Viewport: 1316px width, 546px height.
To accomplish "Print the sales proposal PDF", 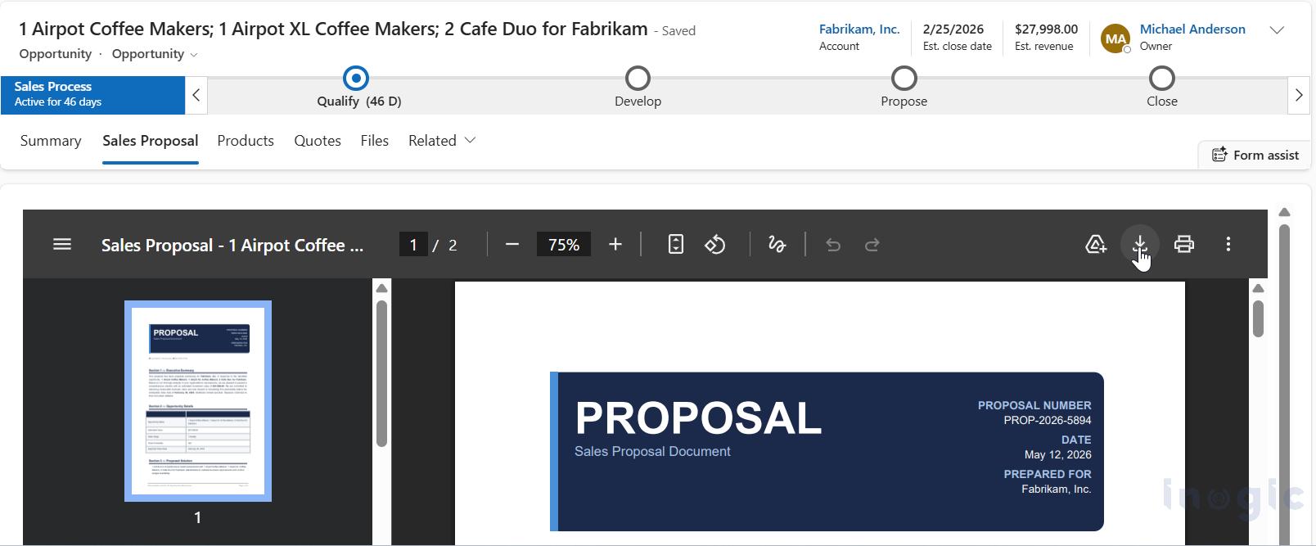I will (1183, 244).
